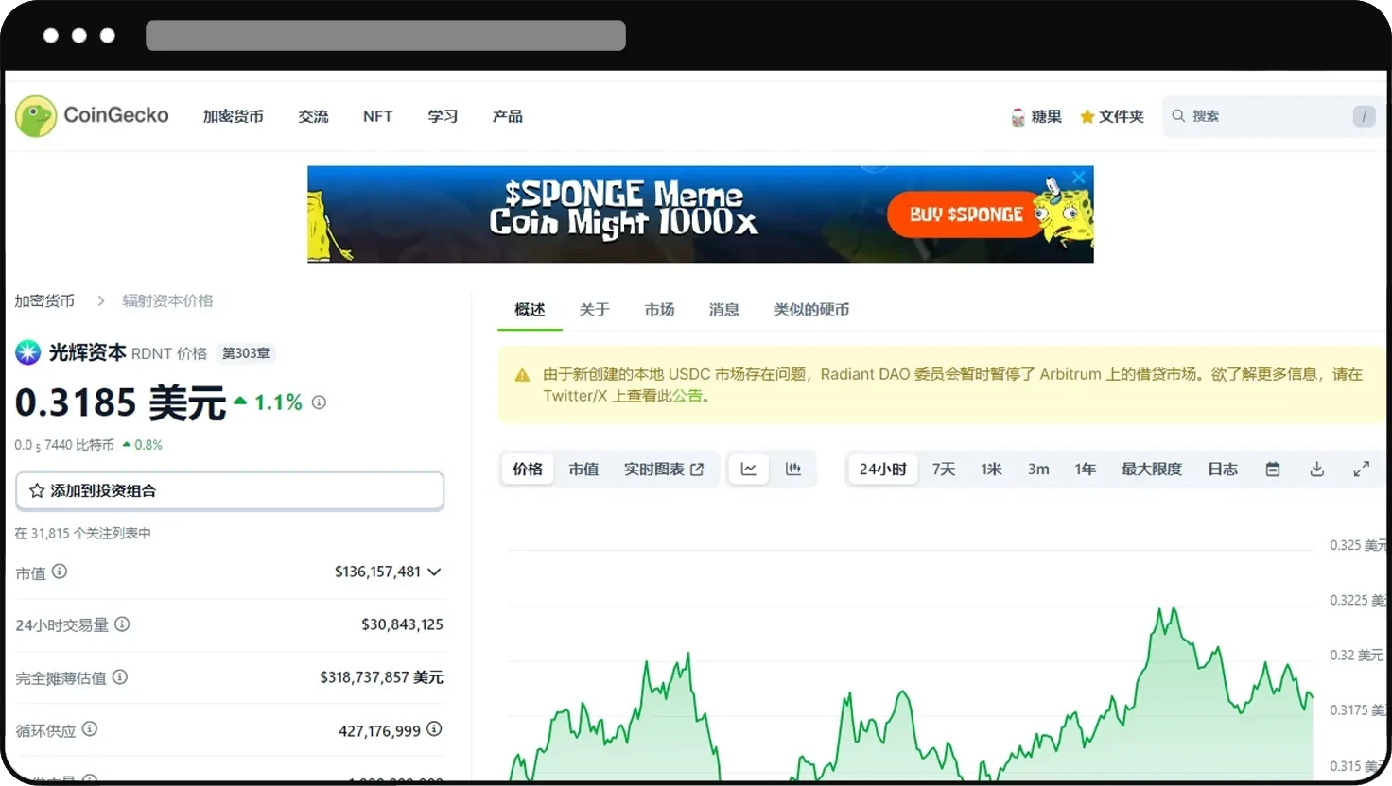Switch chart to 市值
This screenshot has height=786, width=1392.
(x=583, y=470)
